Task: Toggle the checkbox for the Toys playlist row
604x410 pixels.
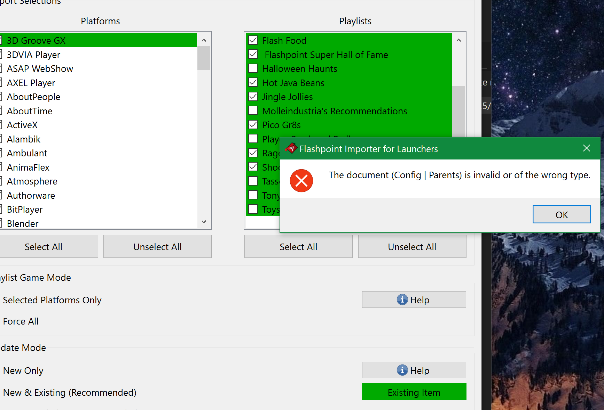Action: coord(253,209)
